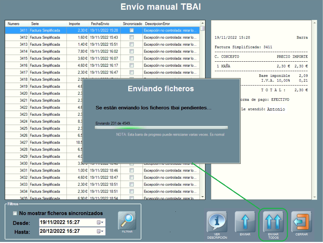Check Sincronizado box for invoice 3433

[132, 185]
